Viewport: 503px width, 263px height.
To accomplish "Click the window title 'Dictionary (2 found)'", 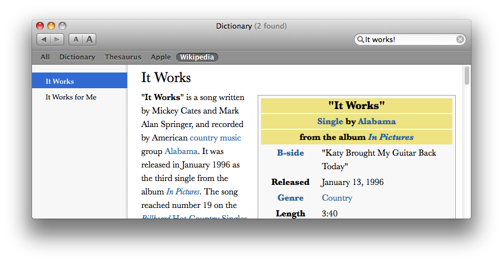I will click(x=251, y=26).
